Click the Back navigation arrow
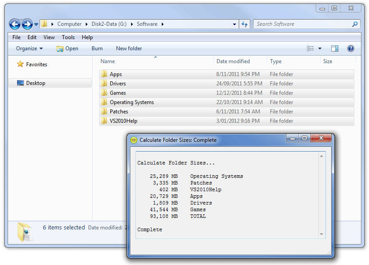Screen dimensions: 369x265 click(x=15, y=24)
